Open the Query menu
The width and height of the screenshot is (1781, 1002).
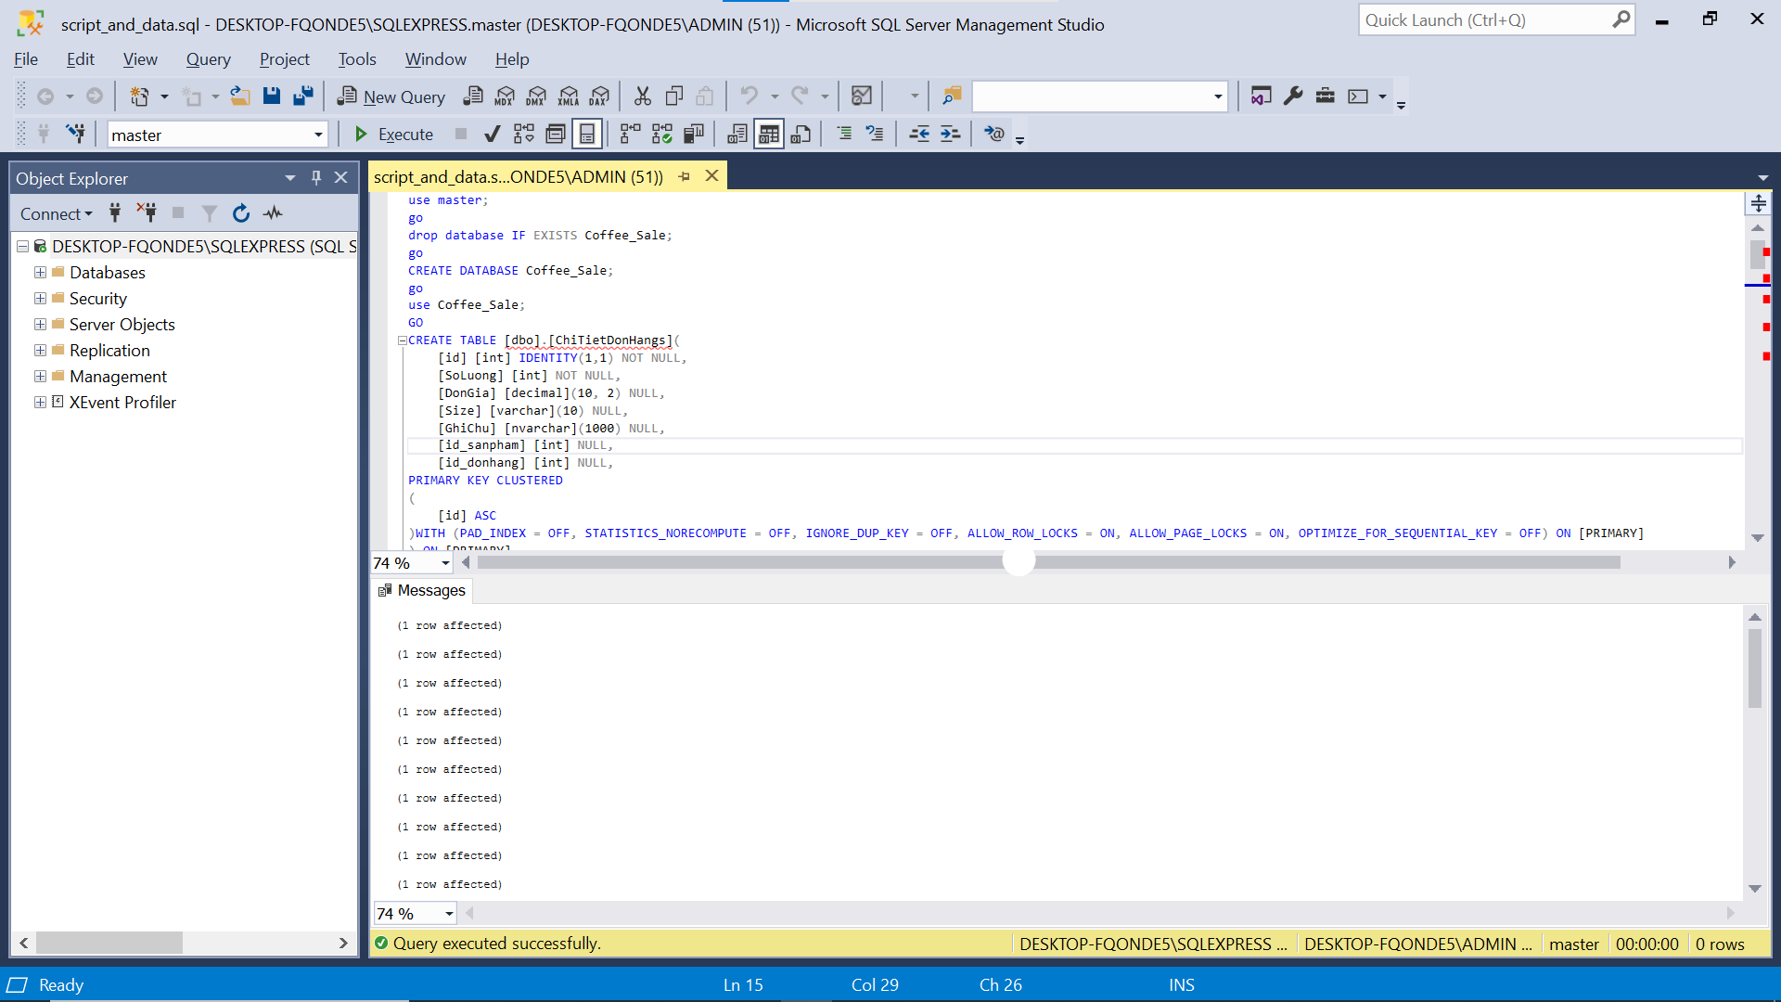[x=208, y=59]
